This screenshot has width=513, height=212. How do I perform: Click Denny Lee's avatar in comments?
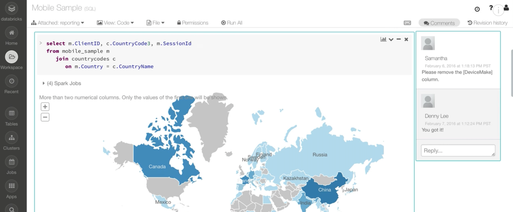coord(428,101)
